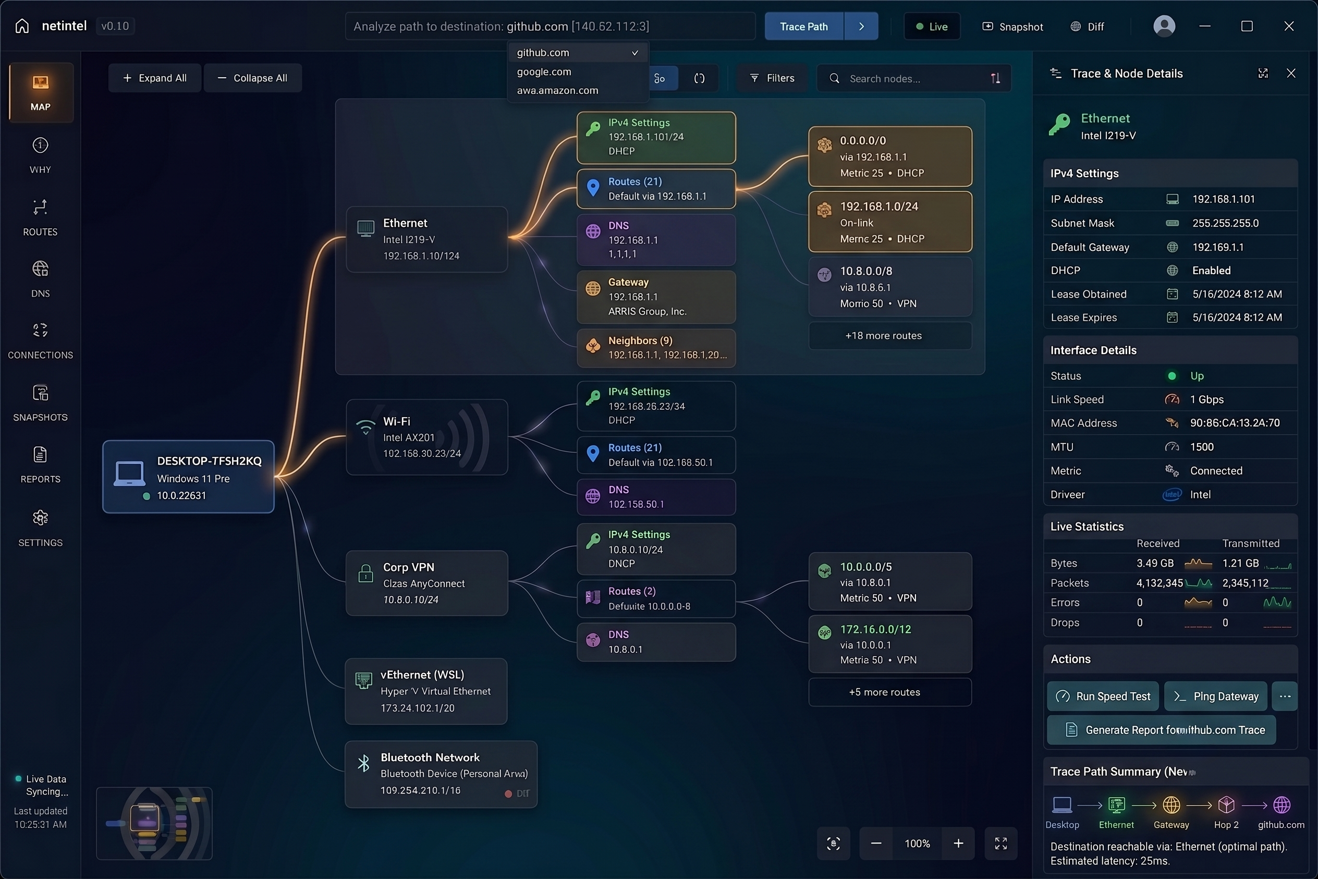Click globe icon on Wi-Fi DNS 102.158.50.1
Image resolution: width=1318 pixels, height=879 pixels.
click(x=593, y=496)
